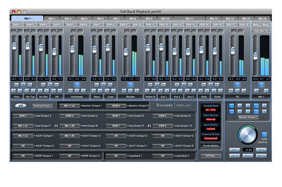
Task: Mute the Kick channel
Action: (x=13, y=91)
